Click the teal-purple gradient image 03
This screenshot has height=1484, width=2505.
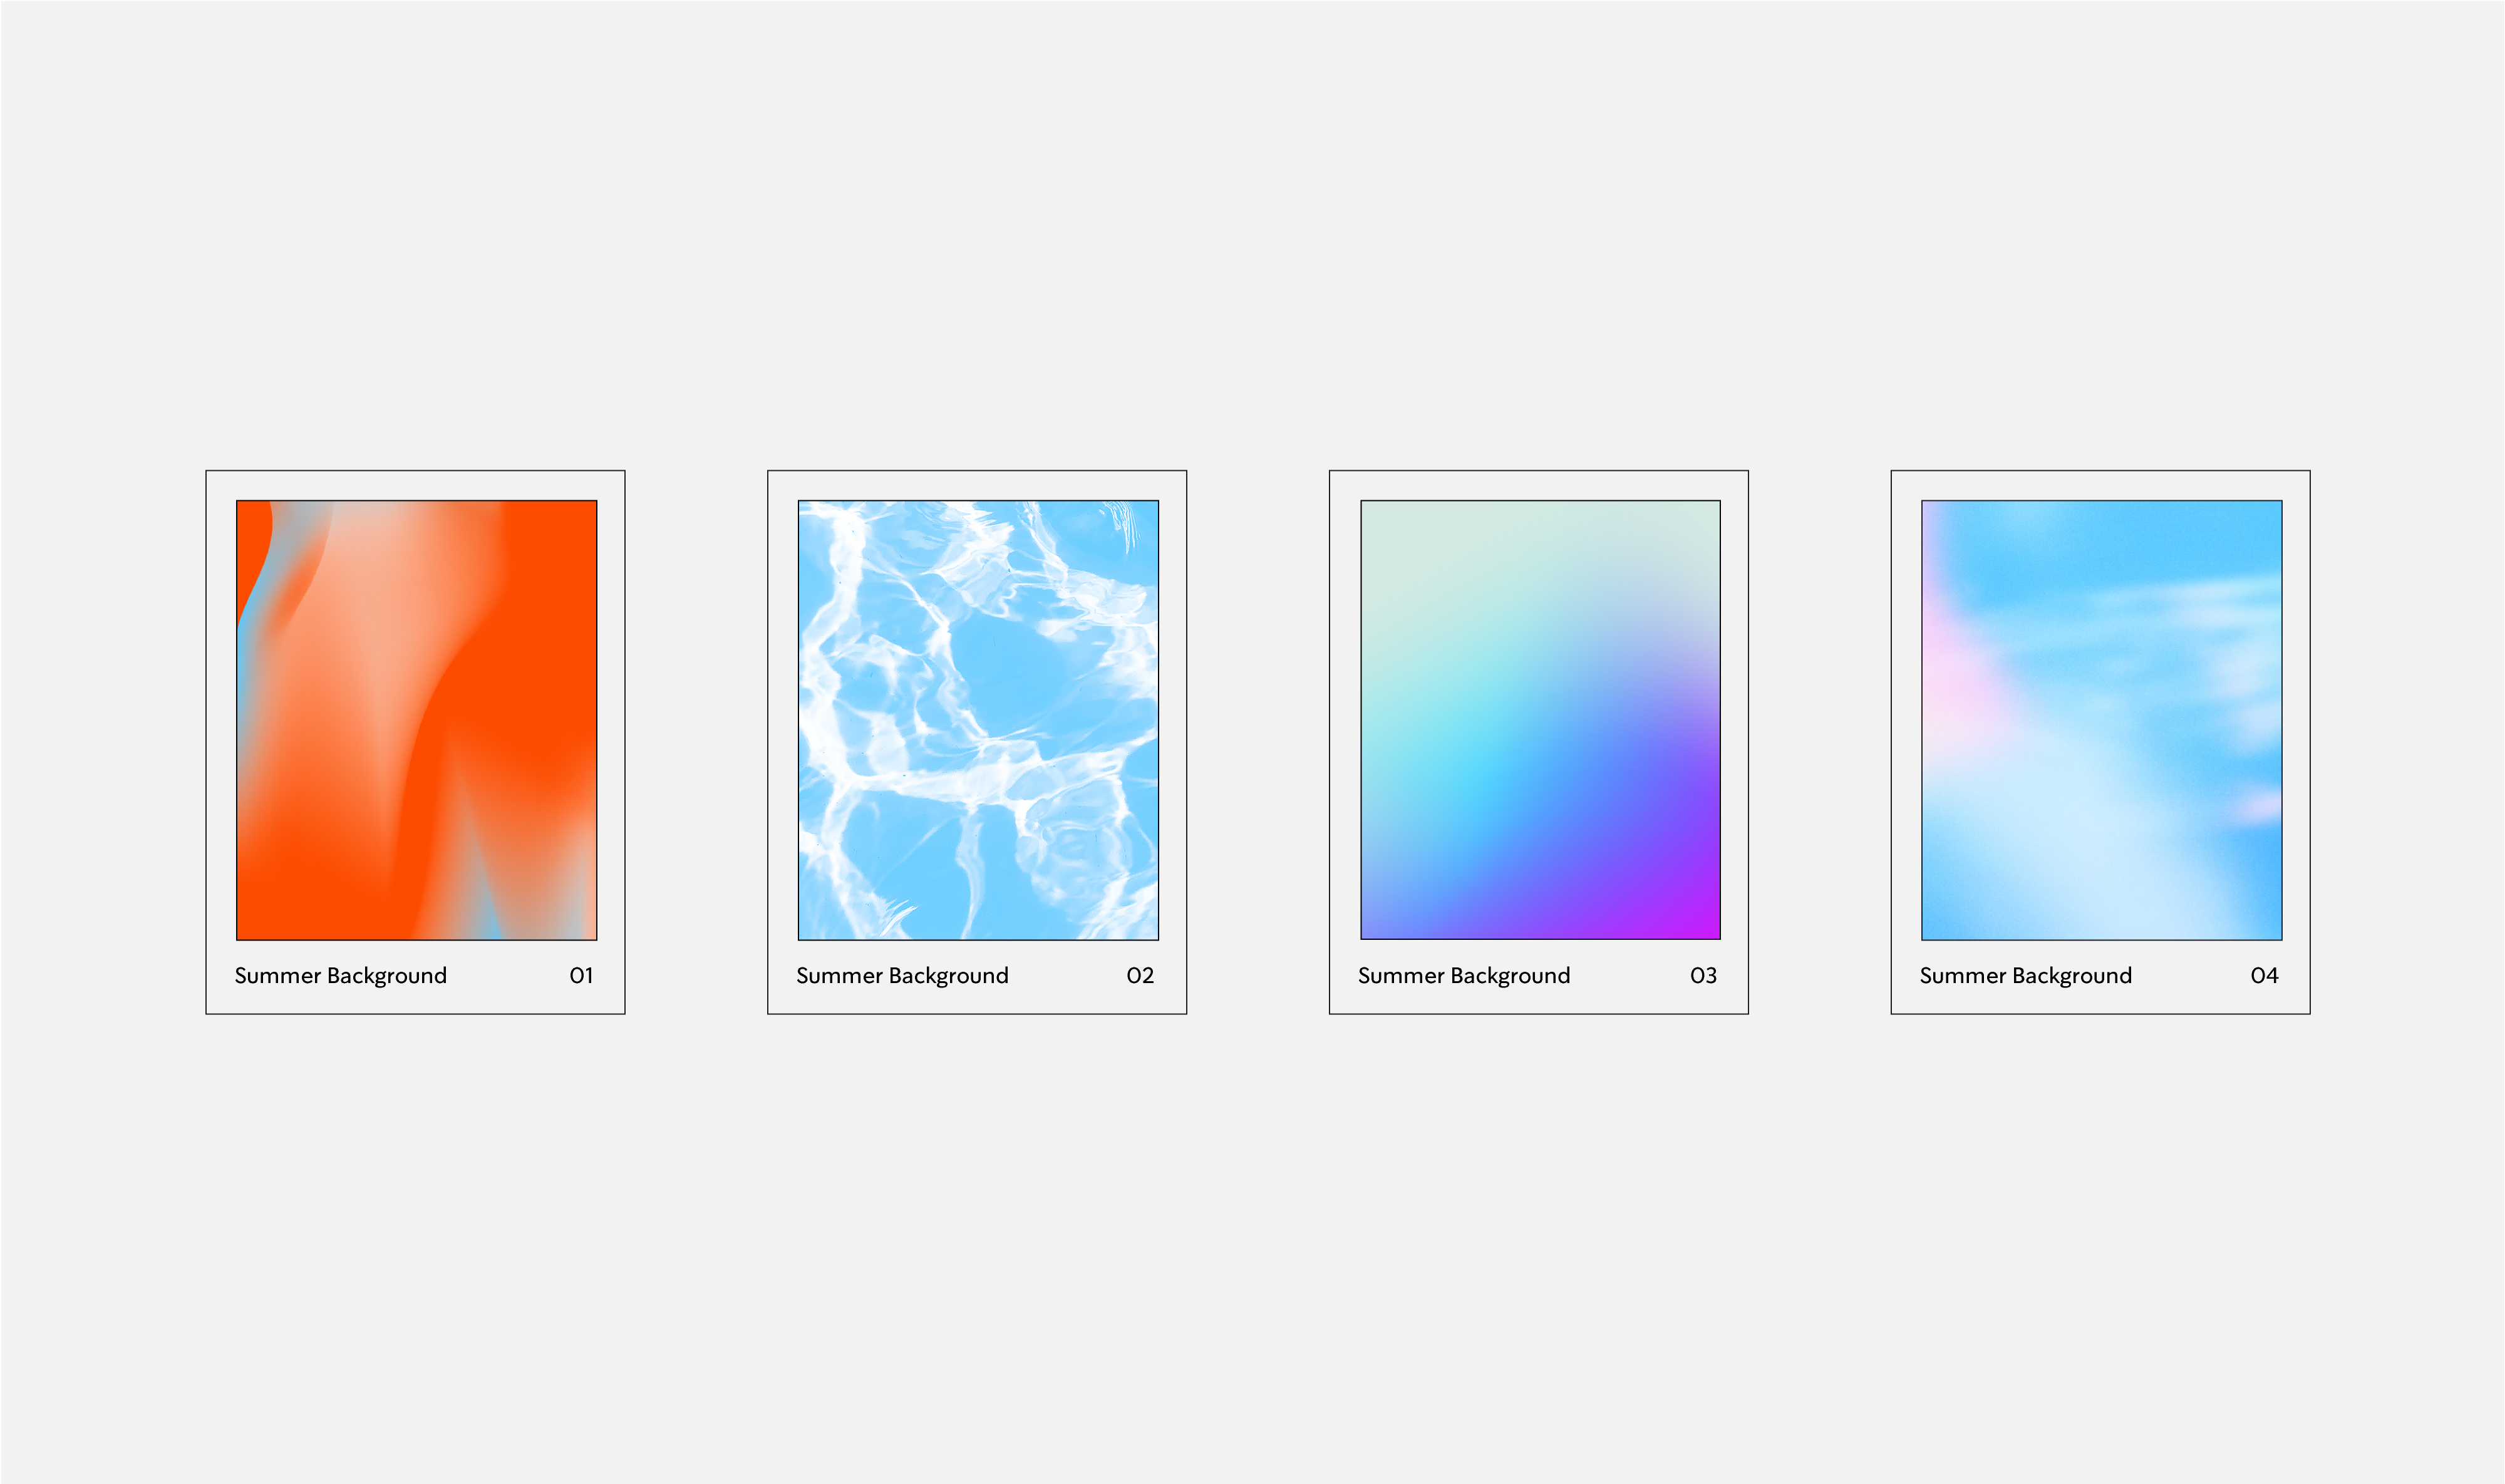pyautogui.click(x=1540, y=720)
